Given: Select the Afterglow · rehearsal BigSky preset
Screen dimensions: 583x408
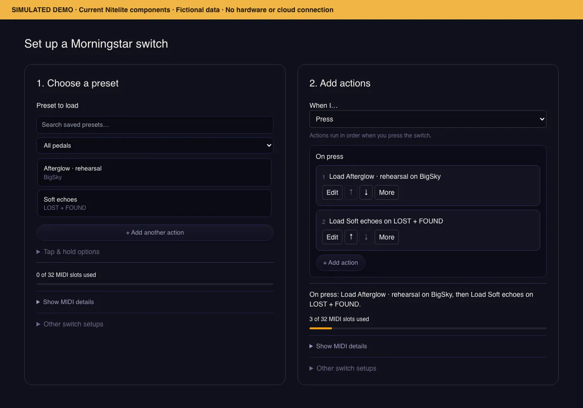Looking at the screenshot, I should point(154,172).
